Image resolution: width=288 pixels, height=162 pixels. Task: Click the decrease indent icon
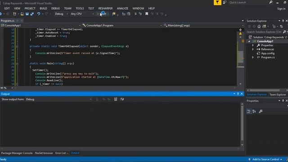pos(135,14)
